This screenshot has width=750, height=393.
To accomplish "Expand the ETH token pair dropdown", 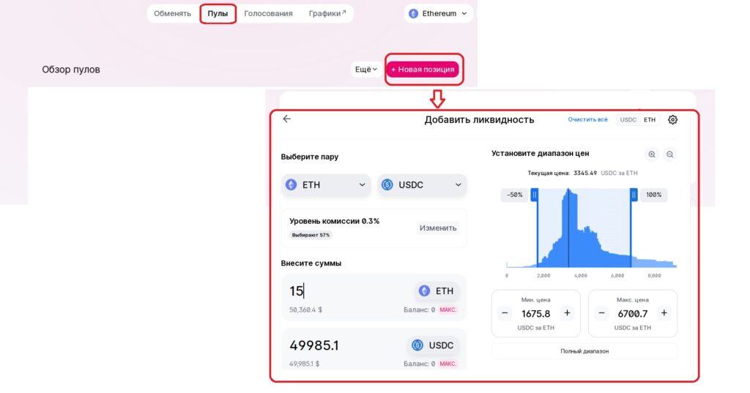I will pyautogui.click(x=326, y=184).
